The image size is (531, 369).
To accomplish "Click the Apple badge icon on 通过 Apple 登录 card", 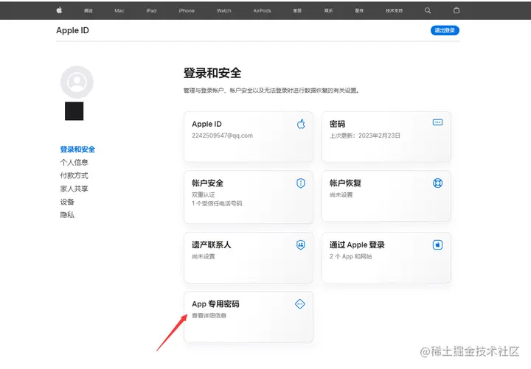I will pos(437,245).
